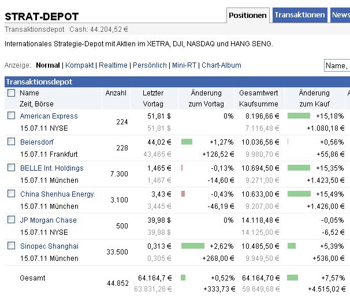Check the China Shenhua Energy checkbox

[11, 194]
